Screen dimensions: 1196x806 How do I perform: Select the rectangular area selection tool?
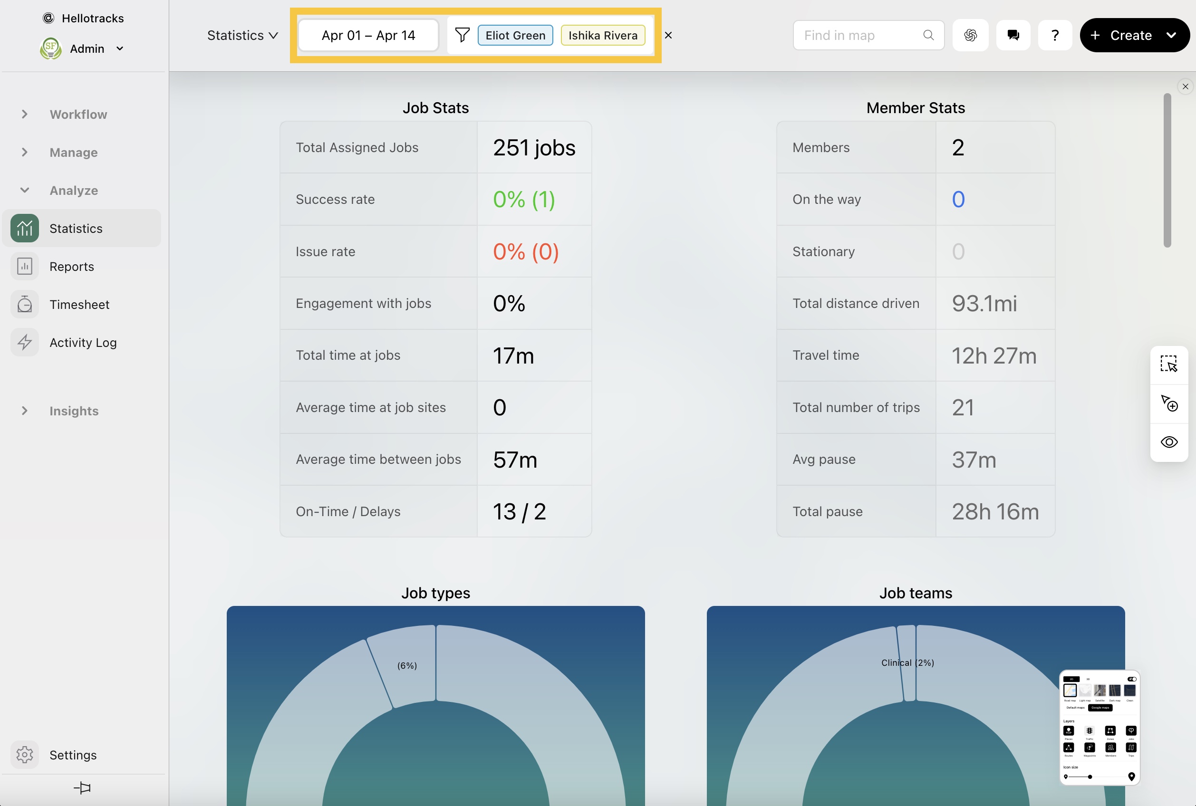(1169, 364)
